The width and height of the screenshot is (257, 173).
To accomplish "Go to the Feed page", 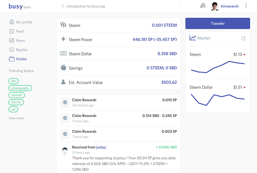I will 16,31.
